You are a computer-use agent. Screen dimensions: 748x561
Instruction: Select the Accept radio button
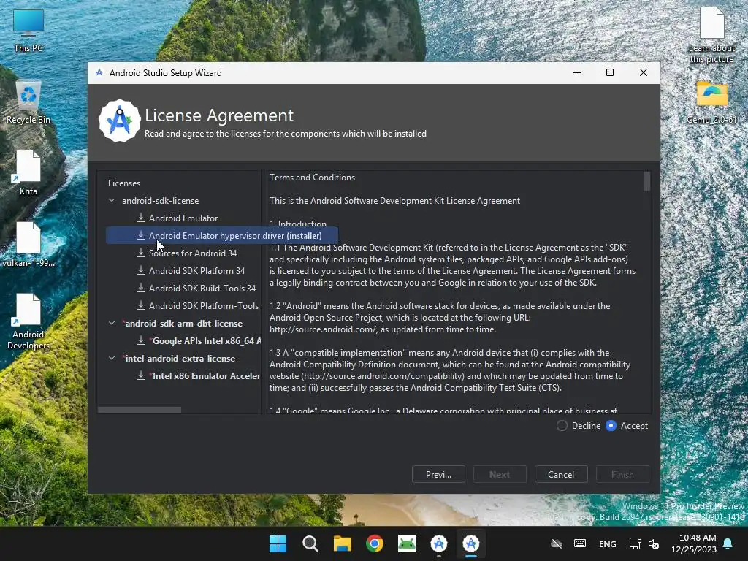pos(611,426)
